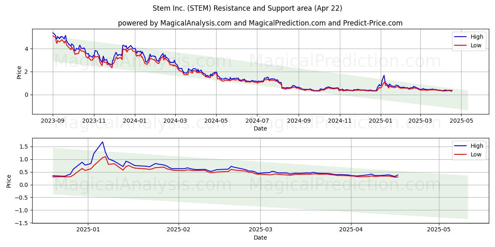Click the January 2025 price spike peak in bottom chart
The height and width of the screenshot is (247, 495).
(x=102, y=142)
